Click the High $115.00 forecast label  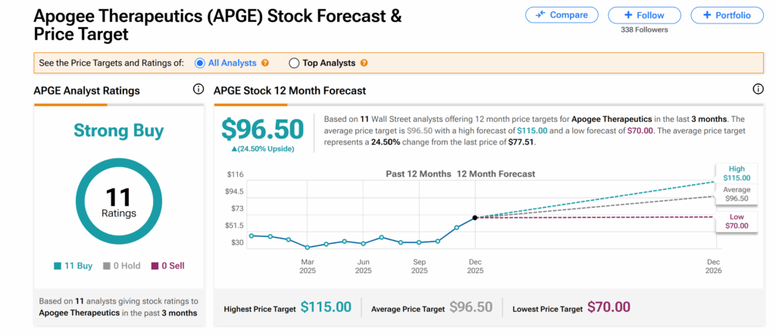click(x=736, y=173)
